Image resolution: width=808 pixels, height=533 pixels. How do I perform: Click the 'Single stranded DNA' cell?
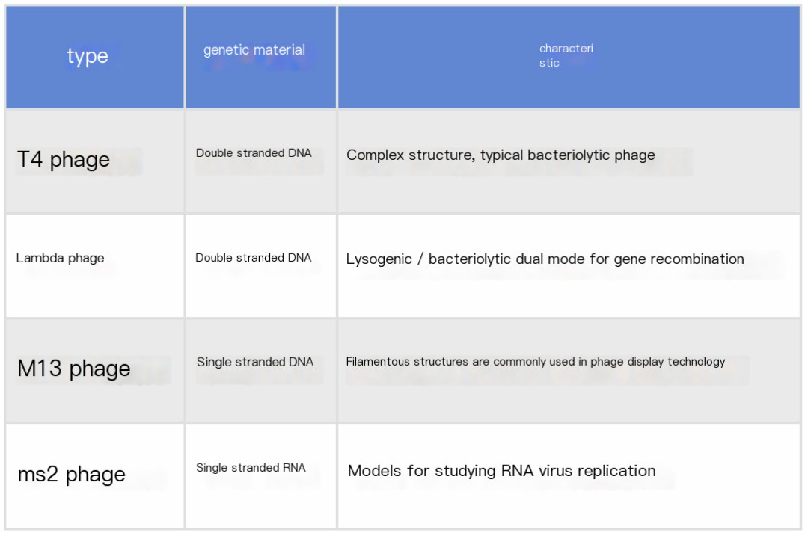[255, 362]
